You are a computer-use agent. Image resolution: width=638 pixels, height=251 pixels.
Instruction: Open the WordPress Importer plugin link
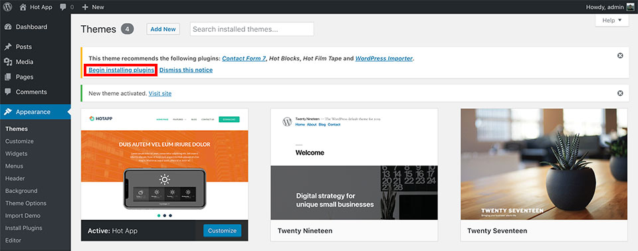click(x=384, y=58)
